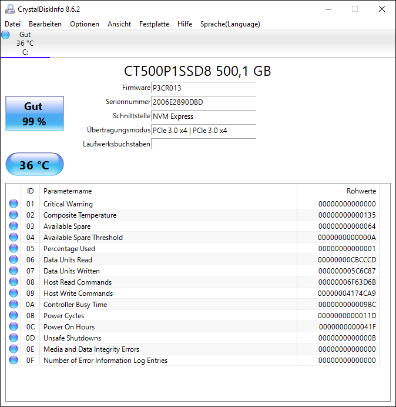This screenshot has width=396, height=407.
Task: Click the status orb for Composite Temperature
Action: [14, 215]
